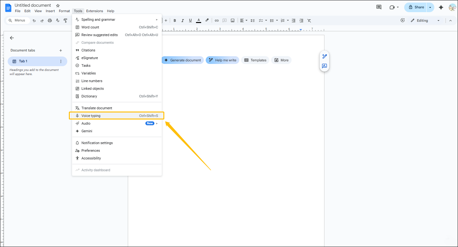458x247 pixels.
Task: Open the Editing mode dropdown
Action: [x=425, y=20]
